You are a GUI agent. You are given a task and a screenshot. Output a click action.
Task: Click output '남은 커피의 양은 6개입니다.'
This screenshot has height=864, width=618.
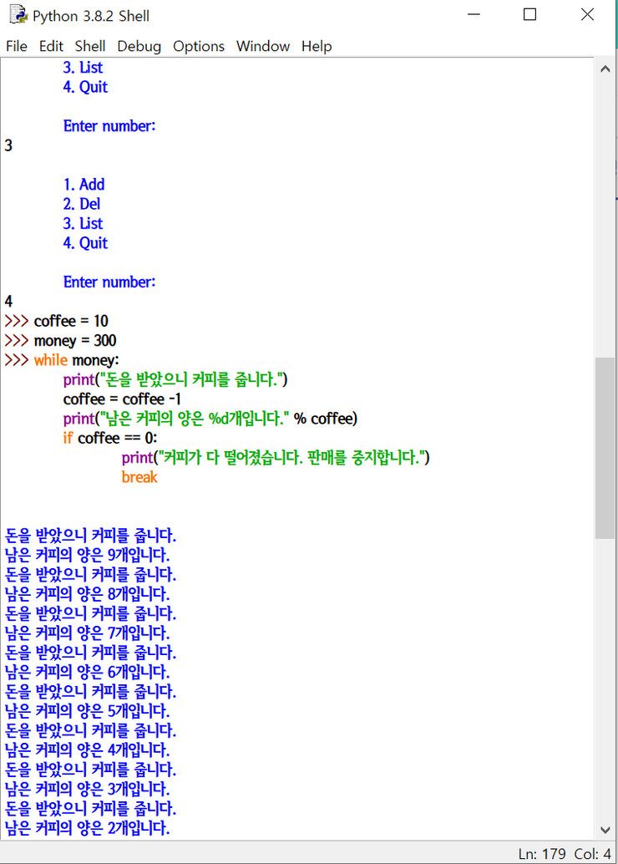tap(87, 672)
